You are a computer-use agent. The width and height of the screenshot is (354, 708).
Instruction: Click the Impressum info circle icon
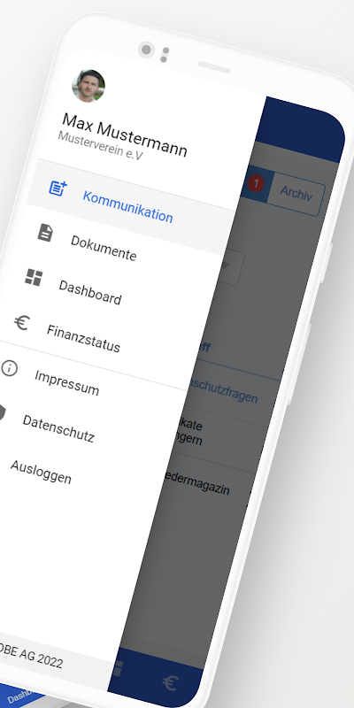tap(9, 367)
